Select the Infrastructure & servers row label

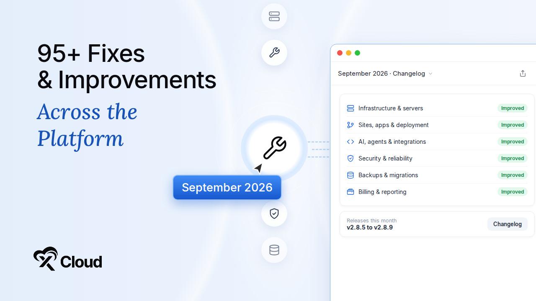tap(391, 108)
